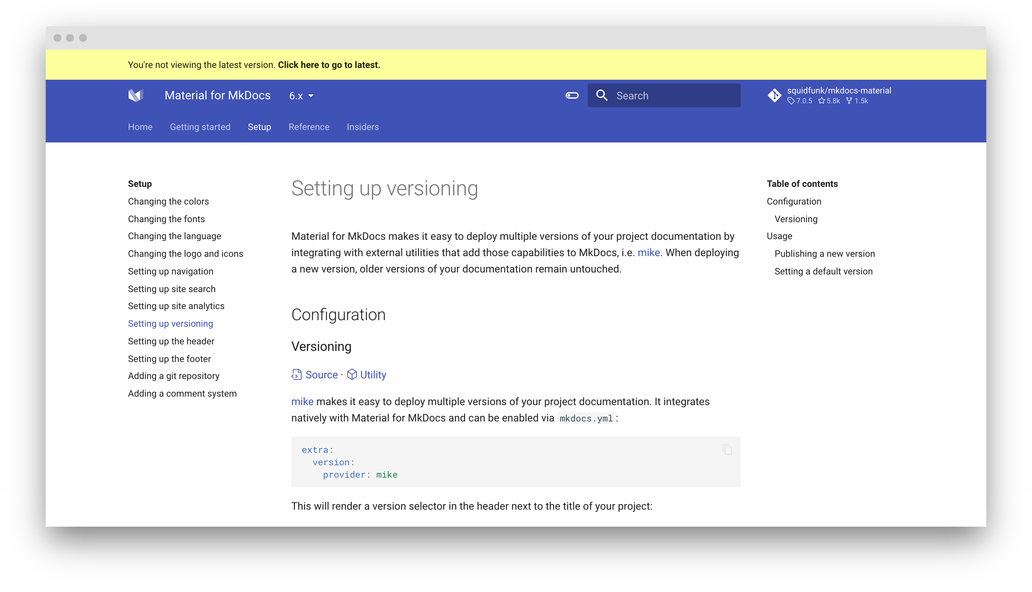
Task: Click the search magnifier icon
Action: pos(602,95)
